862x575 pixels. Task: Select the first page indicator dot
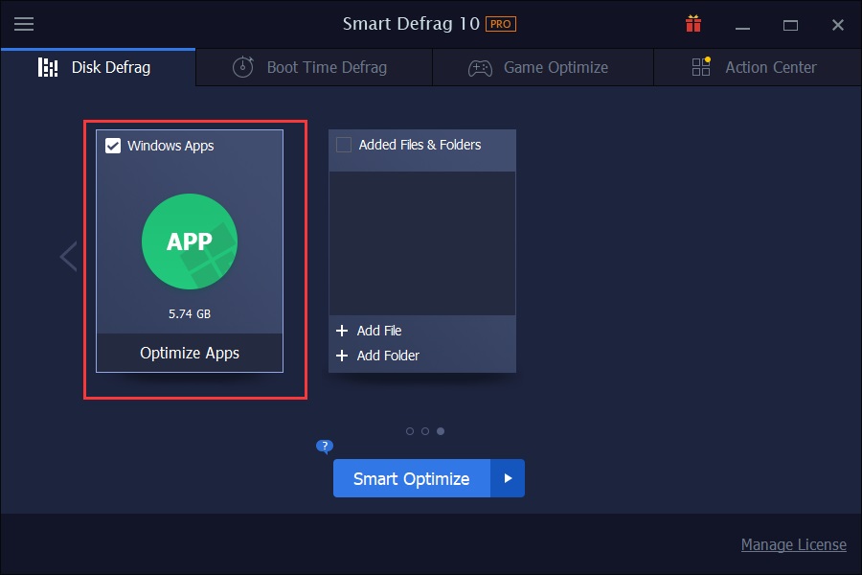[410, 431]
